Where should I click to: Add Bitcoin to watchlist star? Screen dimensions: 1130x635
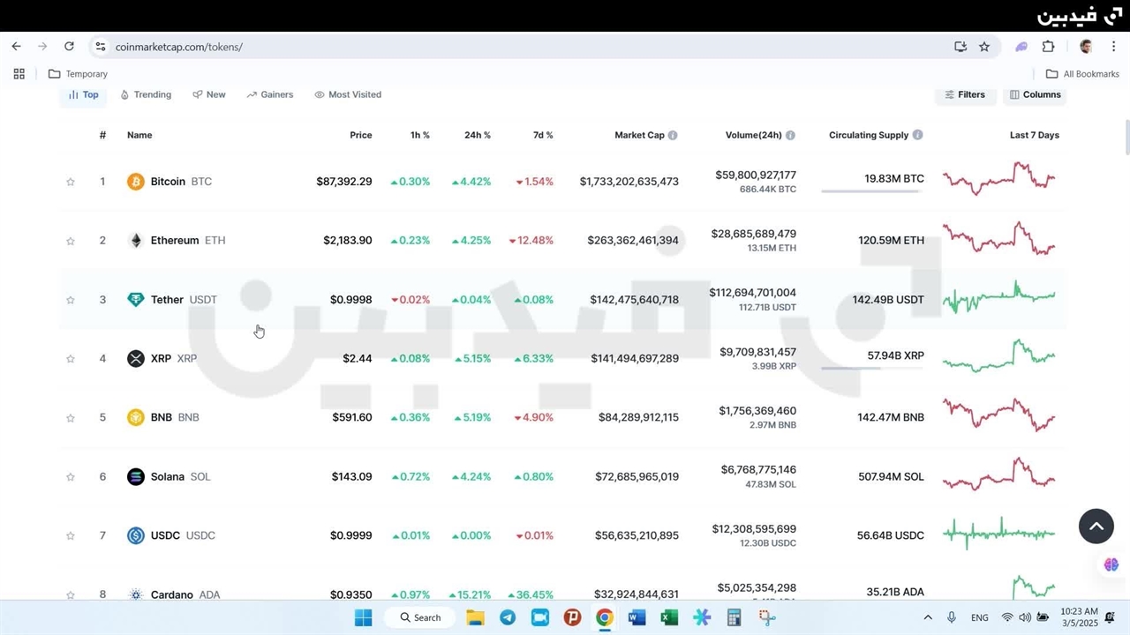(x=71, y=183)
